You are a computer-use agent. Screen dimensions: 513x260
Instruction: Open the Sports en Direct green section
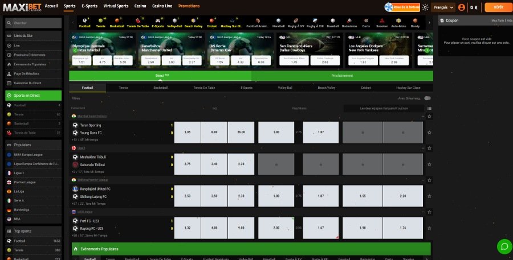34,96
